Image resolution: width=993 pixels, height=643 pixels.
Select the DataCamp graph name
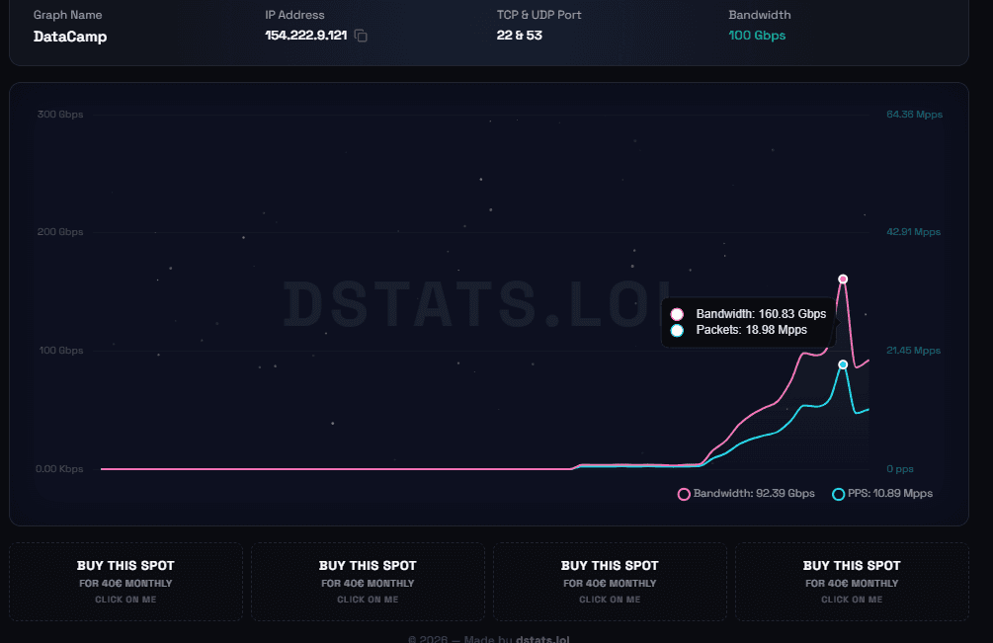70,37
